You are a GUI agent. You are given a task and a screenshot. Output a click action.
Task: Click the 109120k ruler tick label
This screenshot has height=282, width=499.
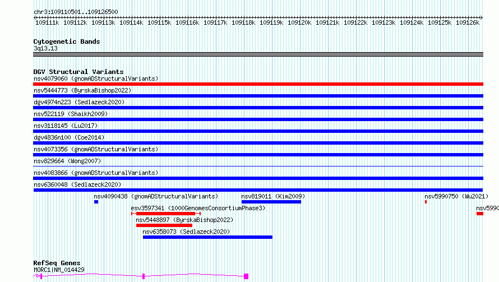(x=299, y=22)
